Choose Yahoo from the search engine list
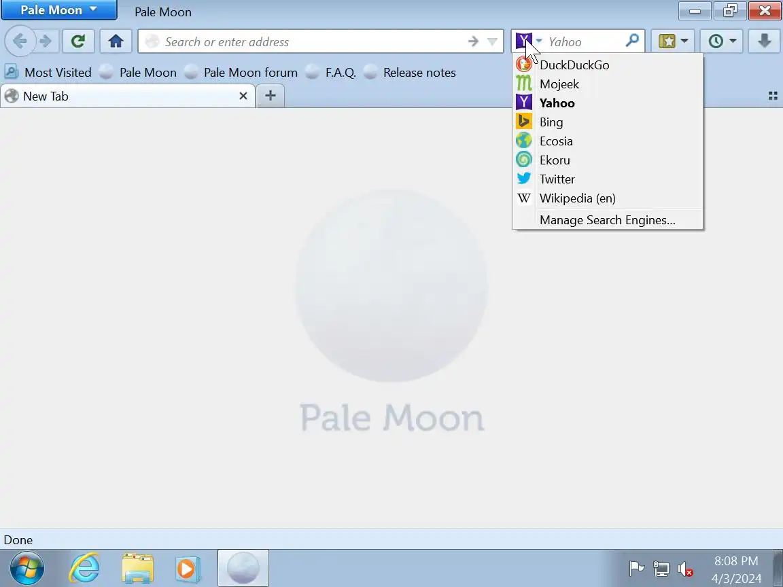The image size is (783, 587). 608,103
